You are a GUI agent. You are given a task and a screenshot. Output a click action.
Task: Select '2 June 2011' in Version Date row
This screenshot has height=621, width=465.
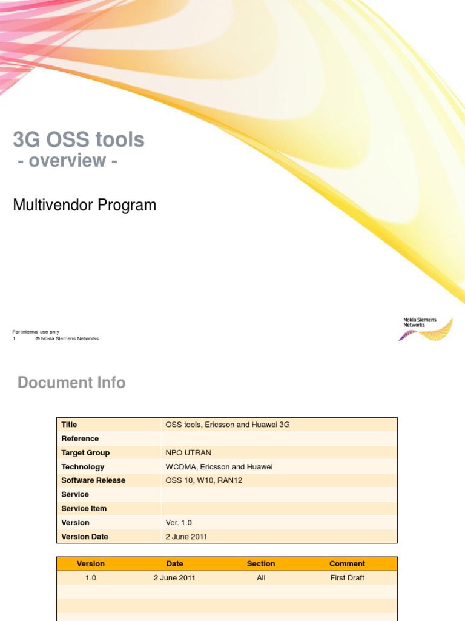(x=186, y=536)
